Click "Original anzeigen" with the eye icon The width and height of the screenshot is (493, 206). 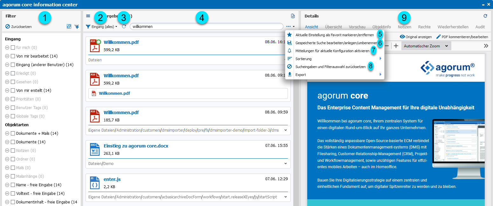(416, 37)
